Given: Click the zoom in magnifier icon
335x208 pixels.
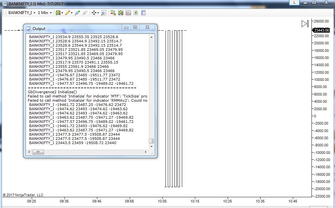Looking at the screenshot, I should [77, 13].
